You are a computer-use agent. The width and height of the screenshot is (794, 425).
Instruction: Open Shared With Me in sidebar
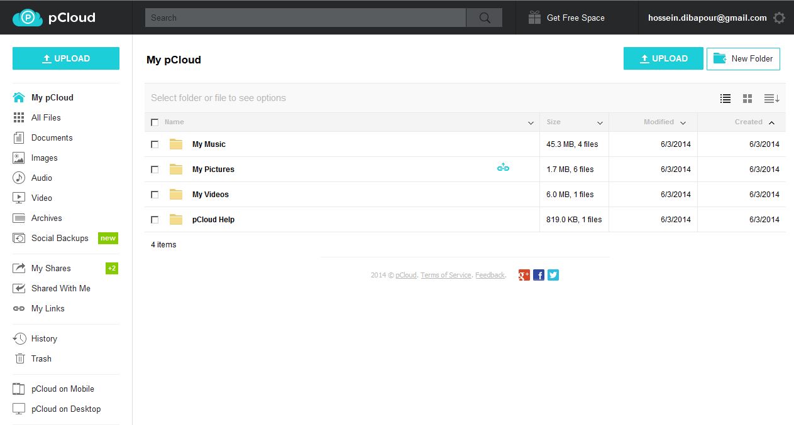click(x=61, y=288)
